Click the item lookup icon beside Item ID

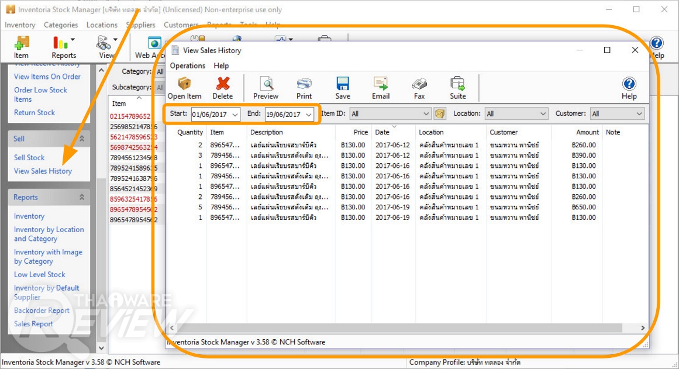coord(440,113)
